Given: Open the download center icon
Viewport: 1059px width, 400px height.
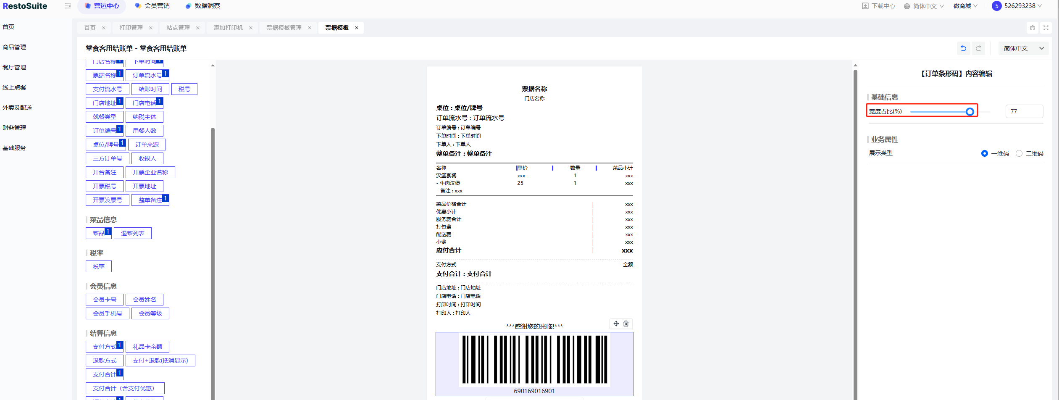Looking at the screenshot, I should pos(865,6).
